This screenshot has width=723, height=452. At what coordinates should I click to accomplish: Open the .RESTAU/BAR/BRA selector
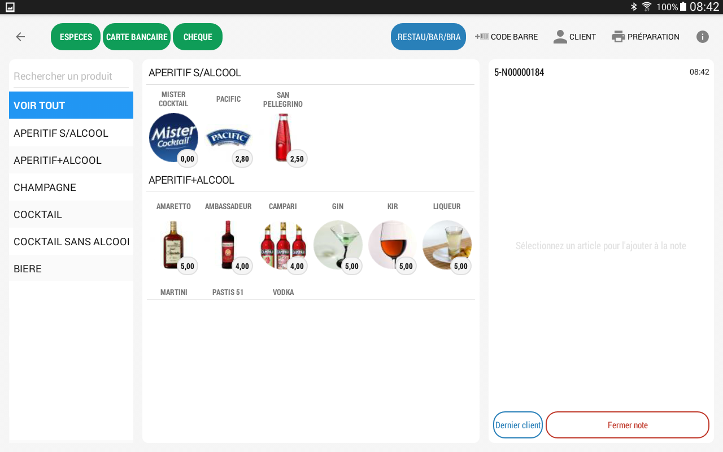(428, 37)
